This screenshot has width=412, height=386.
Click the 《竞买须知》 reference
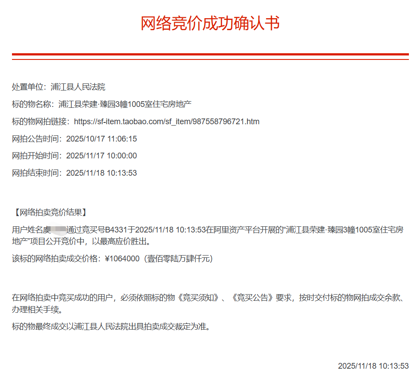(x=200, y=298)
